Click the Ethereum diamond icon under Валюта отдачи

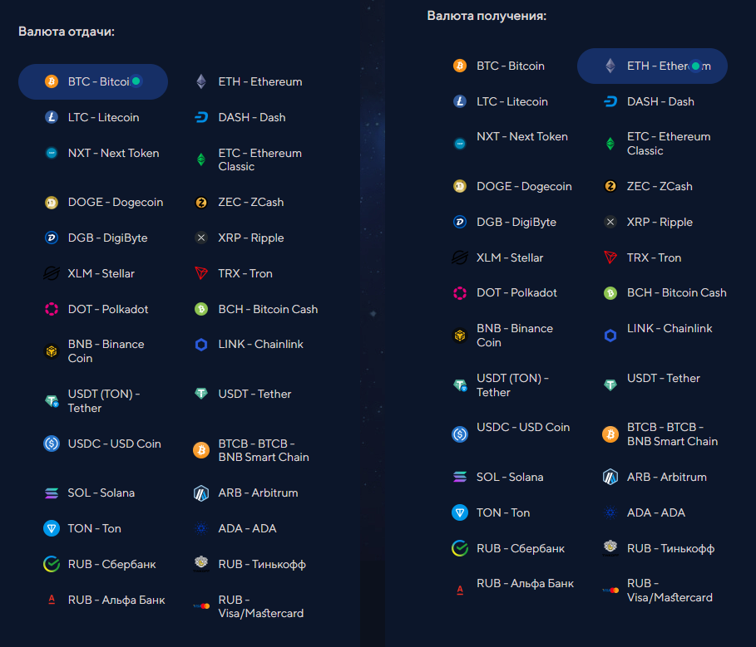pos(201,81)
